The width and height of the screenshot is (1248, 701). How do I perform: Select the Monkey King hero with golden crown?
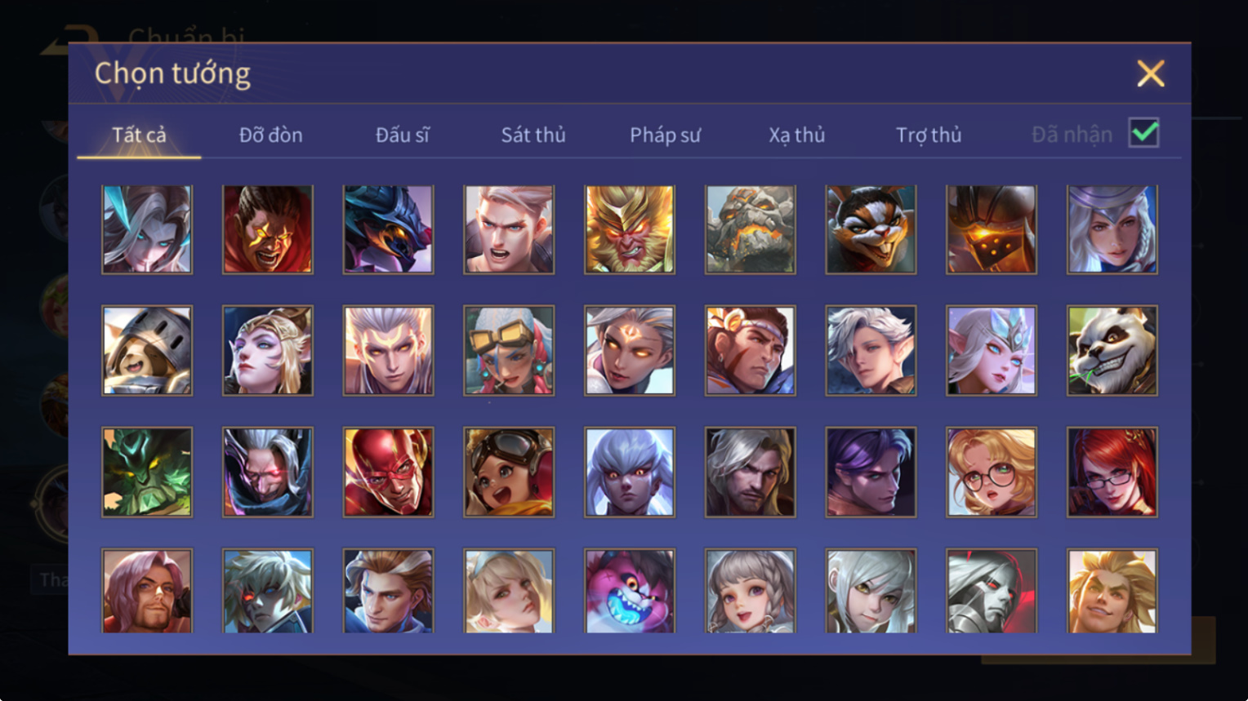(629, 229)
